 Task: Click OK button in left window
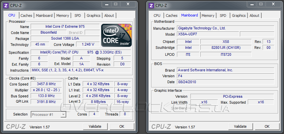(122, 126)
